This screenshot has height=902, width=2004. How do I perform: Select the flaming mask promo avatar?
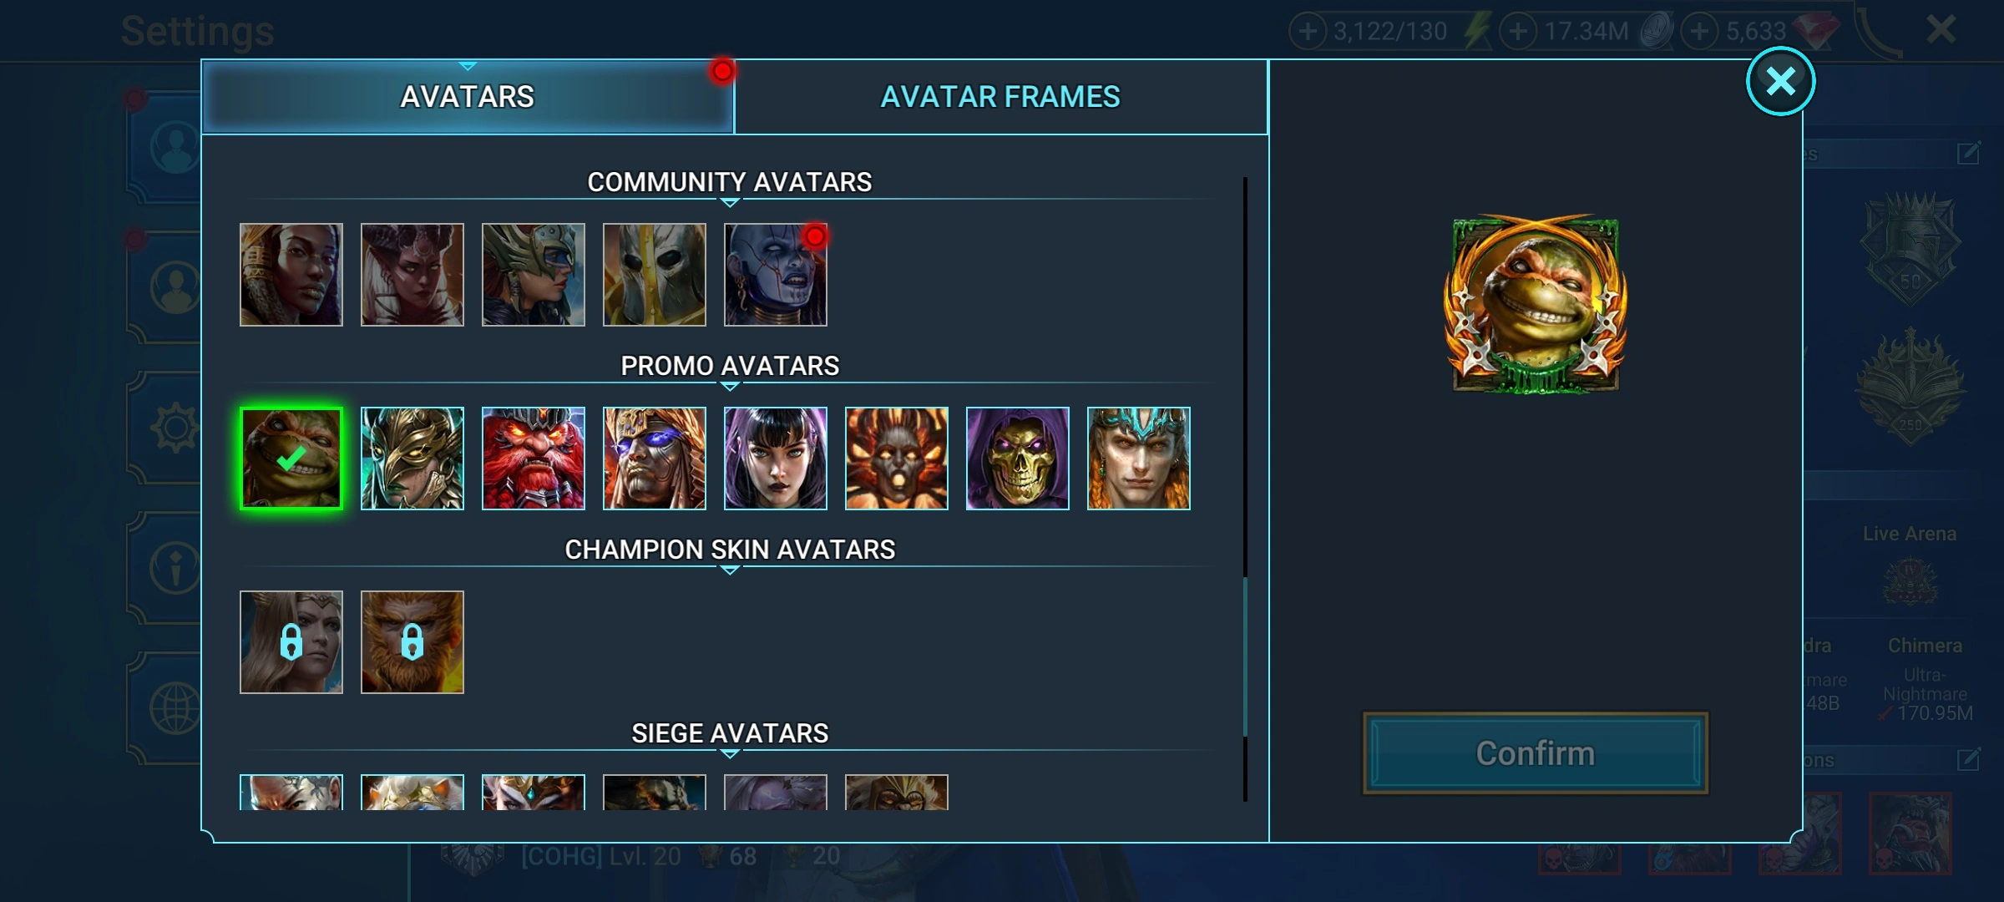click(x=896, y=459)
